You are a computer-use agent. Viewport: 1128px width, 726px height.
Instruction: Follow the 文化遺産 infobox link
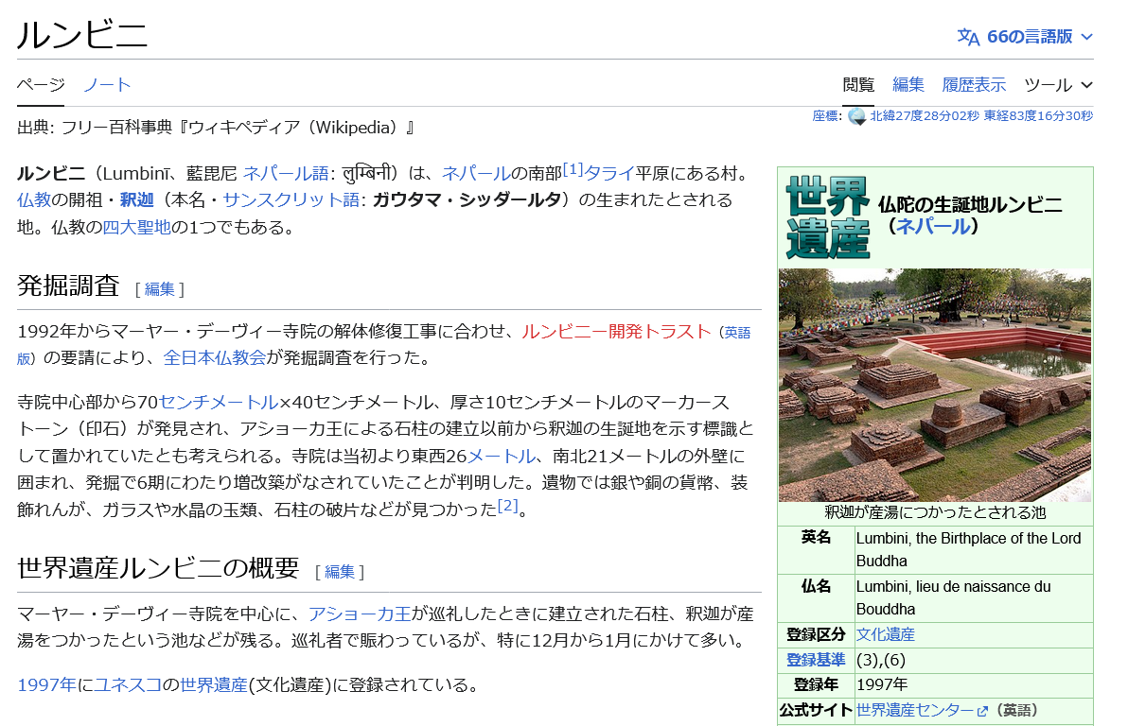tap(886, 634)
